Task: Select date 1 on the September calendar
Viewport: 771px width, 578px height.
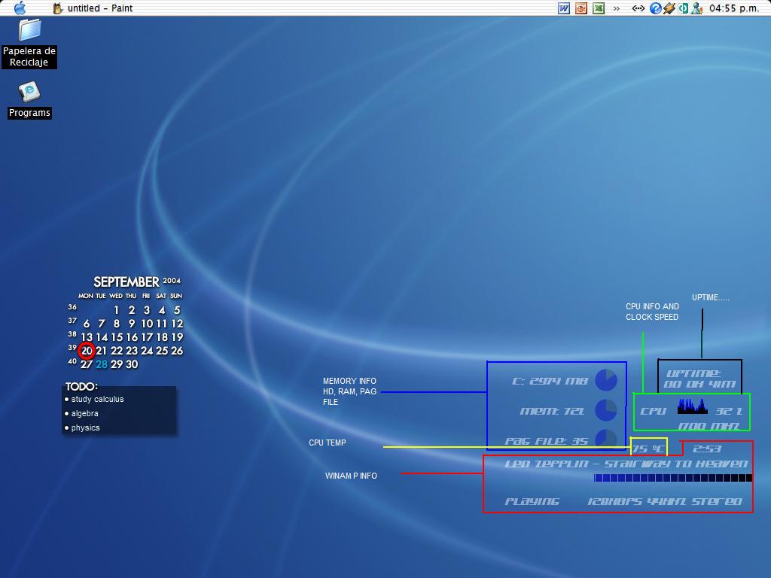Action: 117,310
